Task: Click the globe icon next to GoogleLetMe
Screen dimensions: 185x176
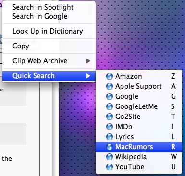Action: click(x=110, y=106)
